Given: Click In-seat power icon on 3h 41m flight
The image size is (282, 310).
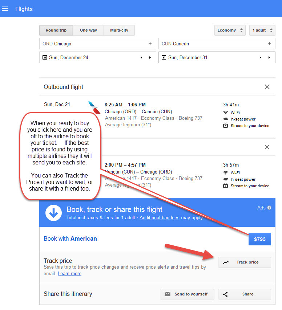Looking at the screenshot, I should [225, 119].
